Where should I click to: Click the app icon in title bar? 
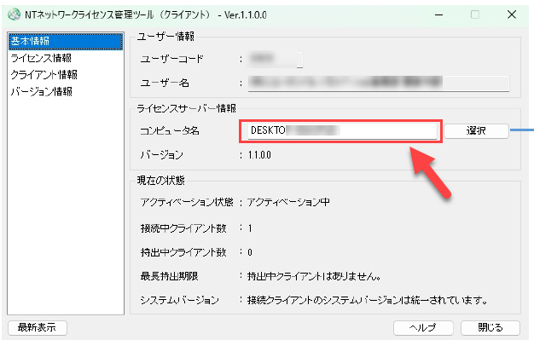click(x=15, y=14)
